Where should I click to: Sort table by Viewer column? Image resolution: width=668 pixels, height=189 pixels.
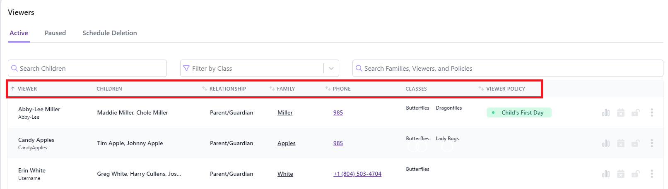pyautogui.click(x=24, y=89)
